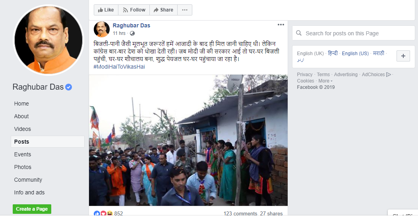The height and width of the screenshot is (217, 418).
Task: Expand the More footer dropdown
Action: 325,81
